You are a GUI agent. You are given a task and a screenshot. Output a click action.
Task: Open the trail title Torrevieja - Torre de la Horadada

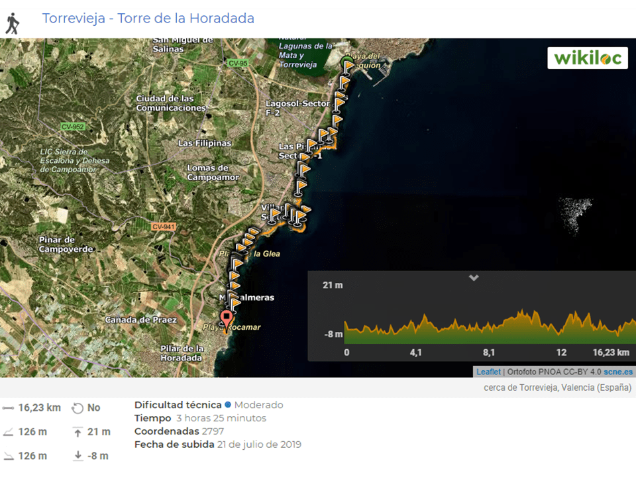coord(148,19)
